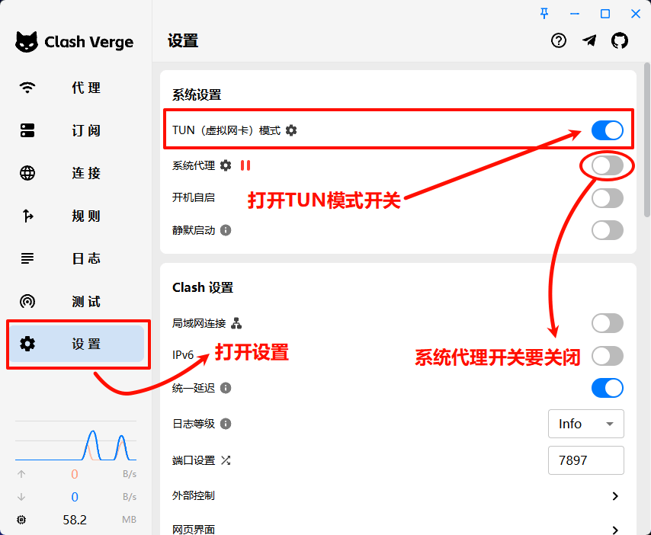
Task: Go to the 日志 logs page
Action: [x=76, y=258]
